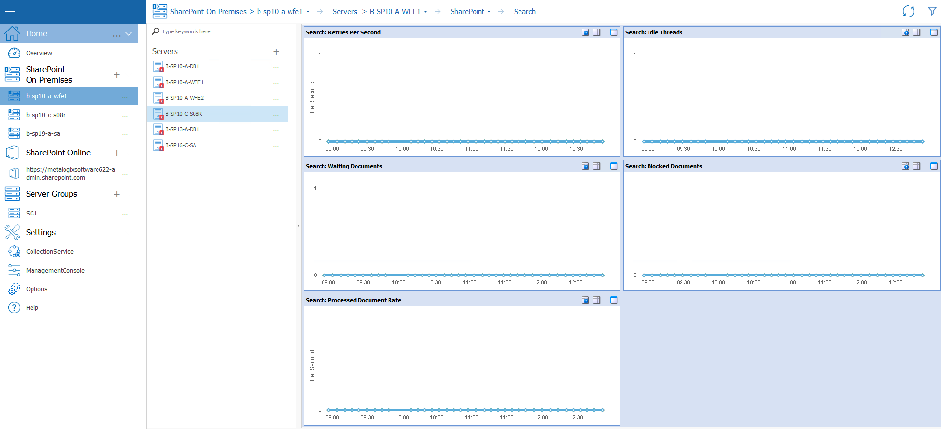This screenshot has height=429, width=941.
Task: Expand the Home chevron dropdown
Action: (x=129, y=34)
